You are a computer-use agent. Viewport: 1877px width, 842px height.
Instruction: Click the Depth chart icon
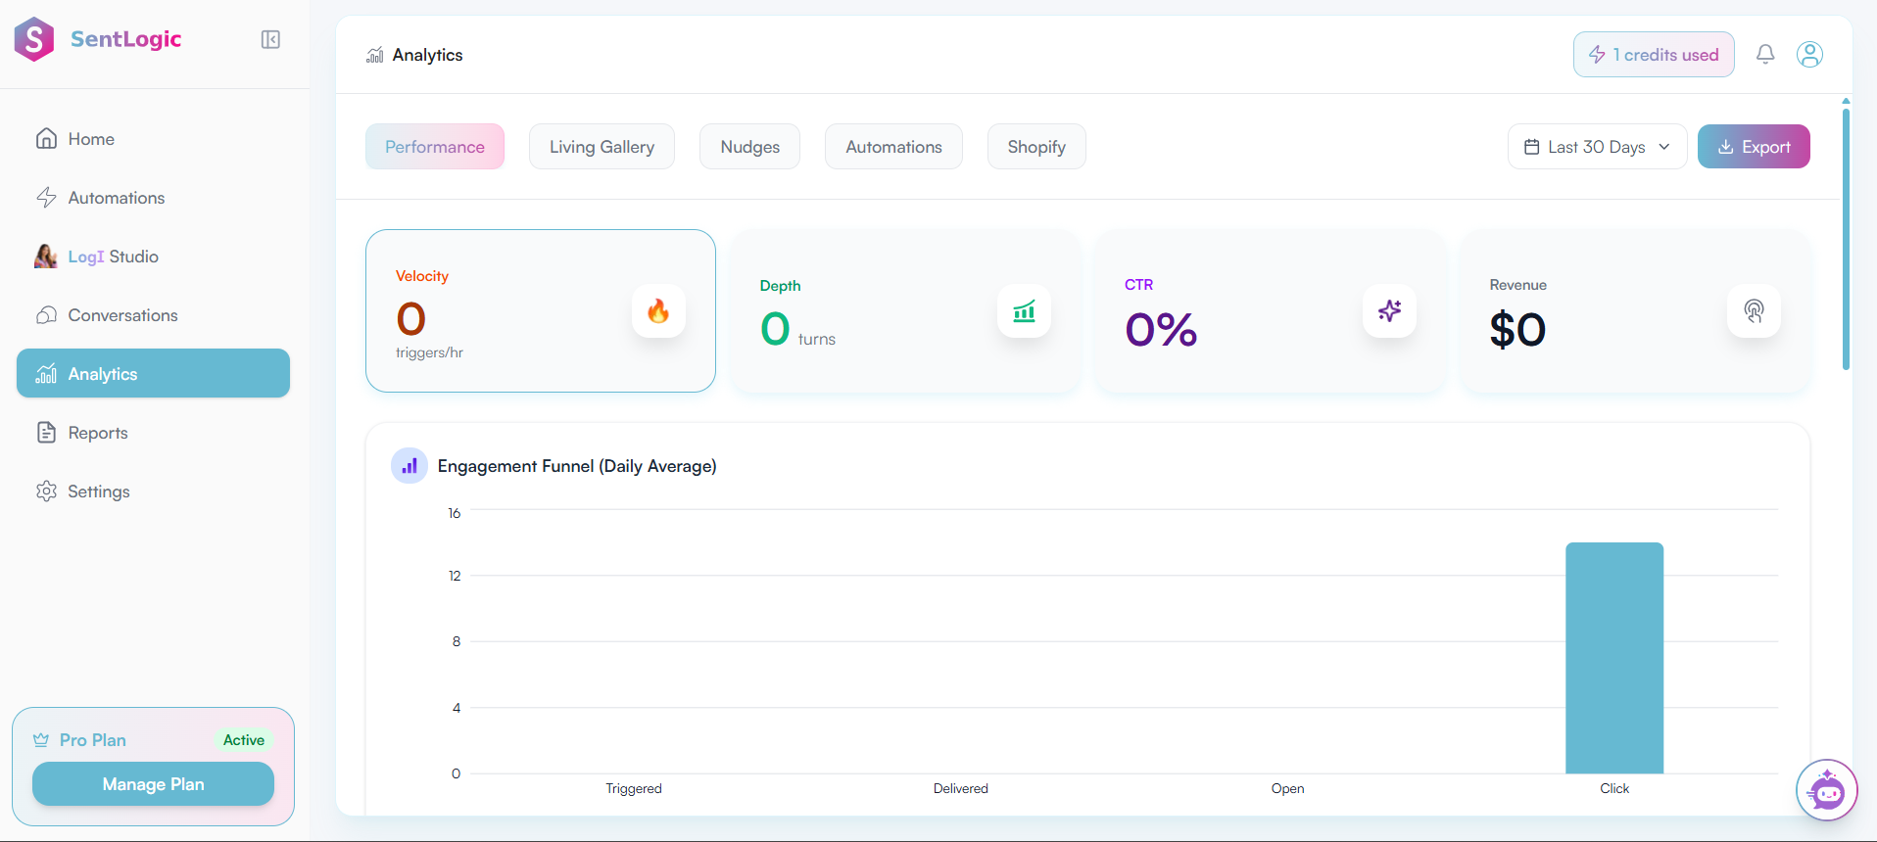coord(1024,311)
